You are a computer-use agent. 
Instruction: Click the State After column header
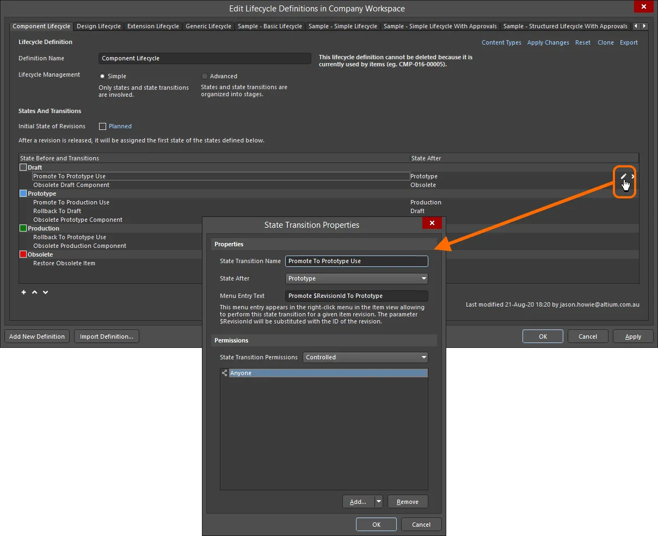(x=525, y=158)
